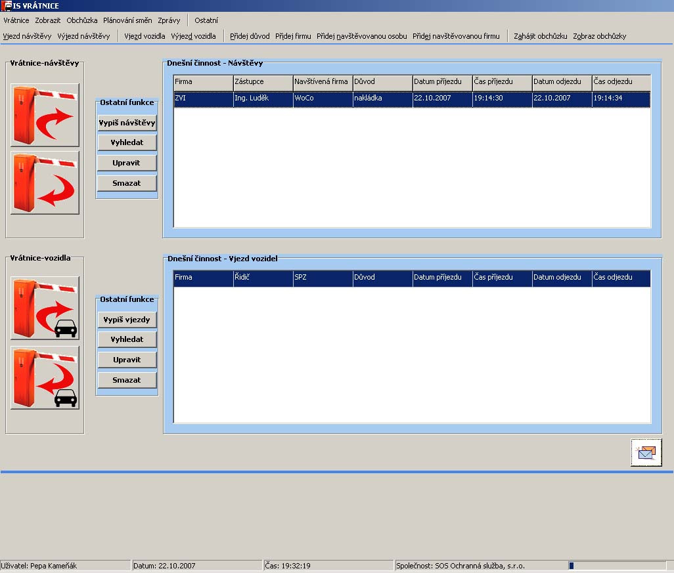Click Uživatel: Pepa Kameňák status entry
Viewport: 674px width, 573px height.
[65, 566]
